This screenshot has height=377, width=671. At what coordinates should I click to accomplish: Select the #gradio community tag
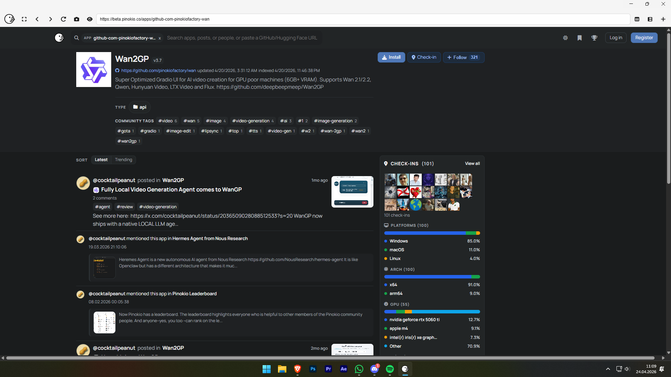(150, 131)
